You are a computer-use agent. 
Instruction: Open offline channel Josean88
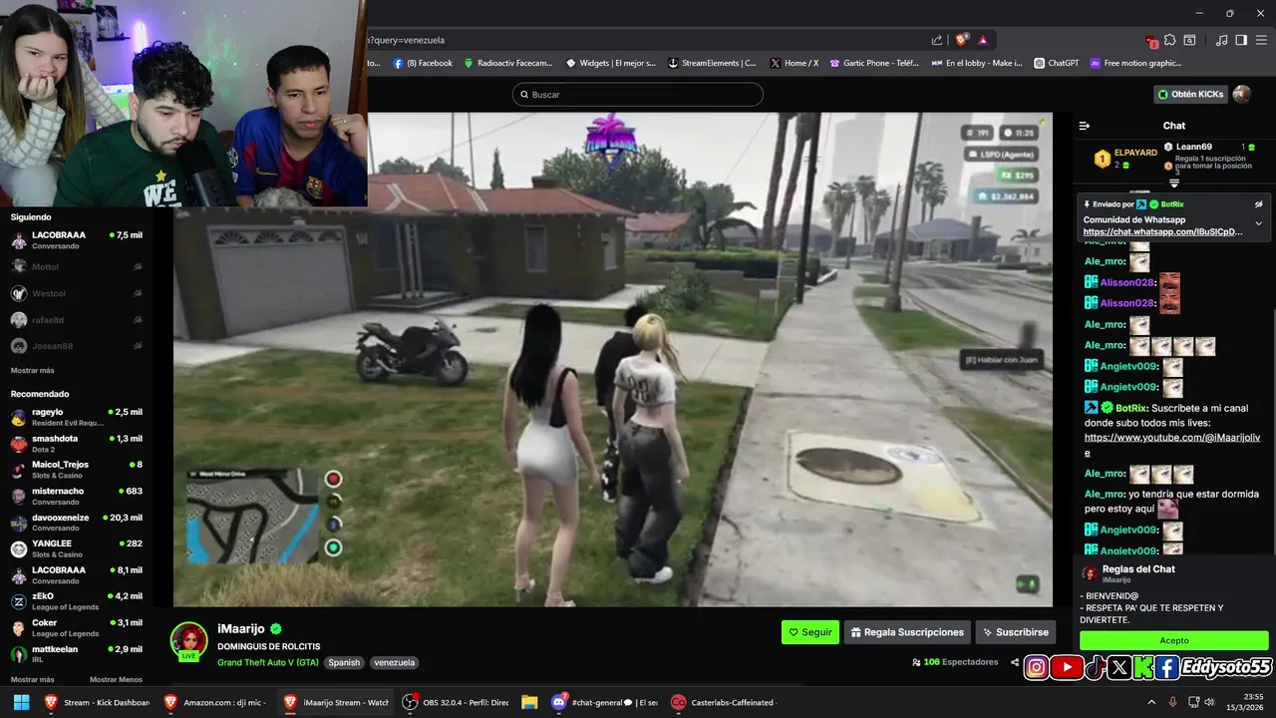(x=77, y=346)
